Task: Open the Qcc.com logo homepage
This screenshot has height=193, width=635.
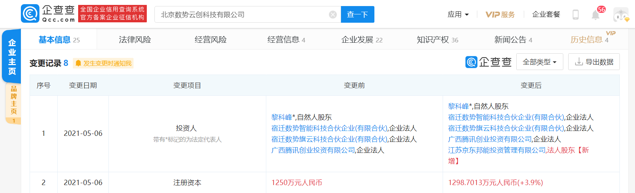Action: coord(48,14)
